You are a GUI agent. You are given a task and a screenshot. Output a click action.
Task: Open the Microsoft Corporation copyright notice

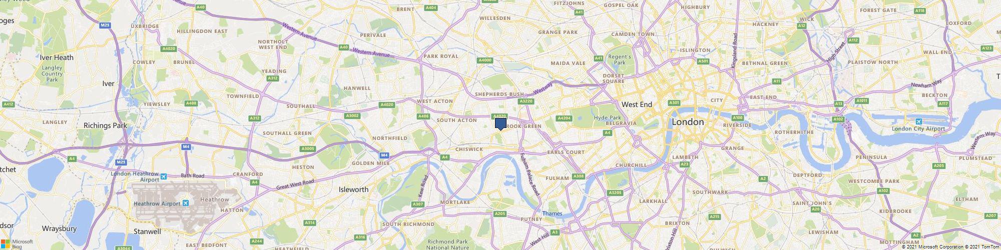tap(933, 247)
